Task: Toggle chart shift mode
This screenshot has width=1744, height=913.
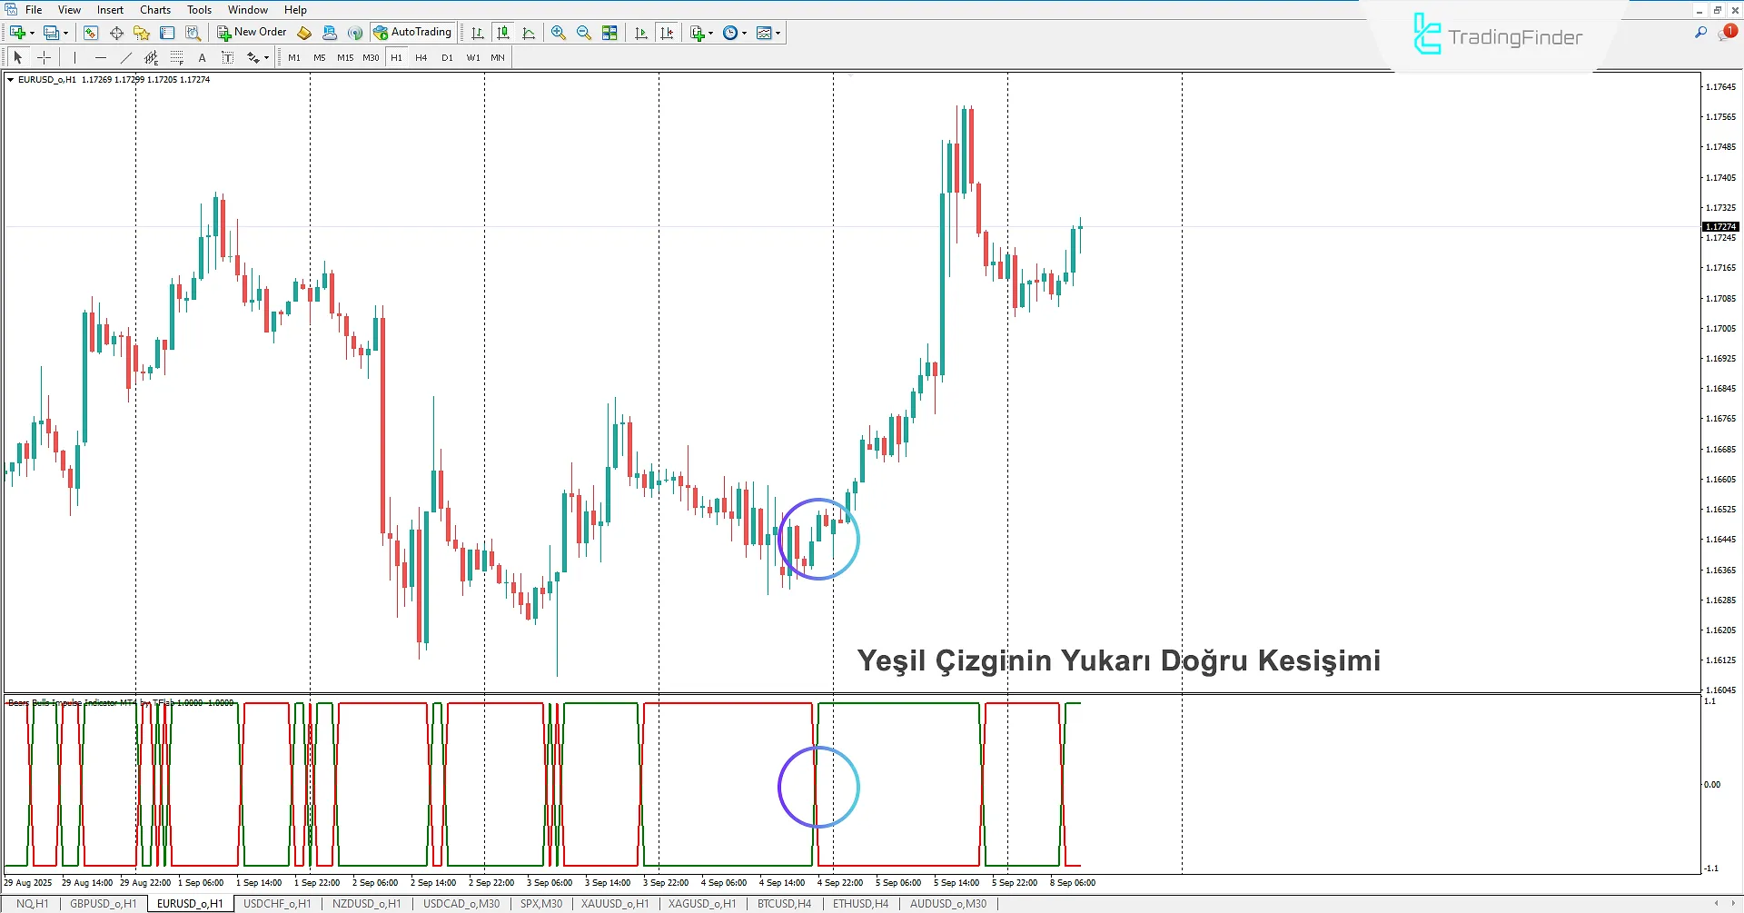Action: pos(668,33)
